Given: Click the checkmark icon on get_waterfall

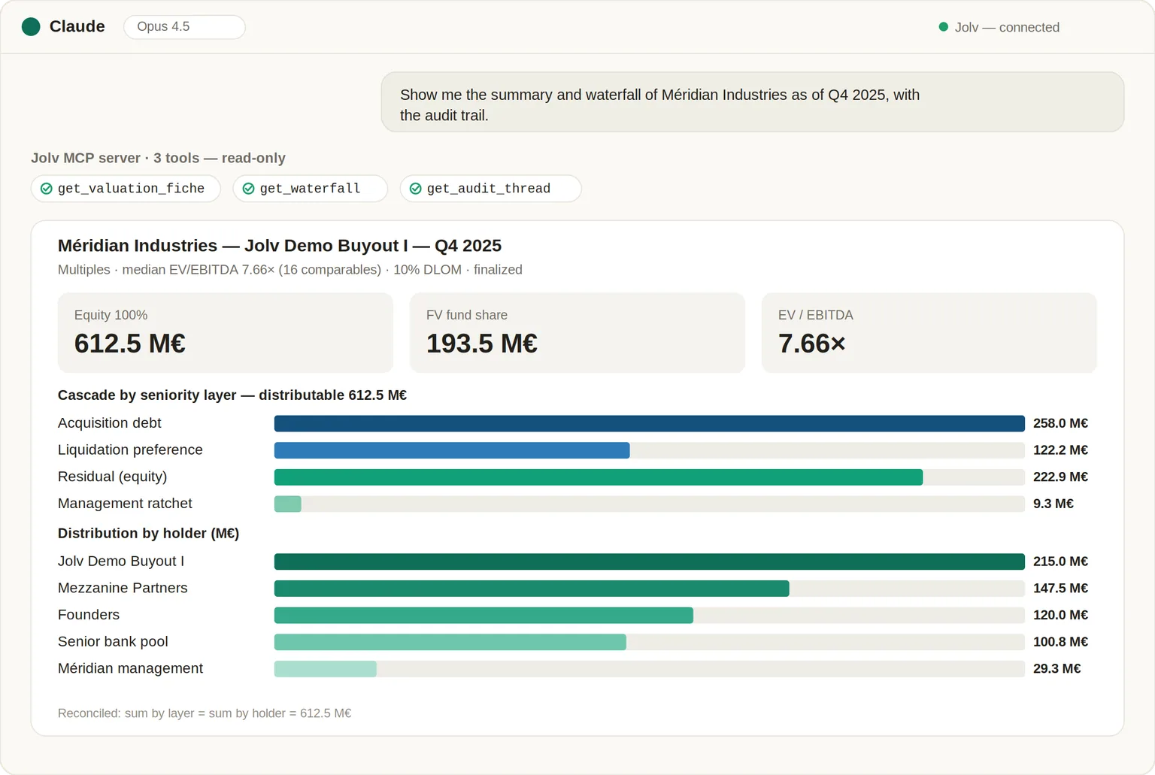Looking at the screenshot, I should pyautogui.click(x=249, y=189).
